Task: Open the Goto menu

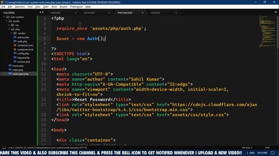Action: [46, 7]
